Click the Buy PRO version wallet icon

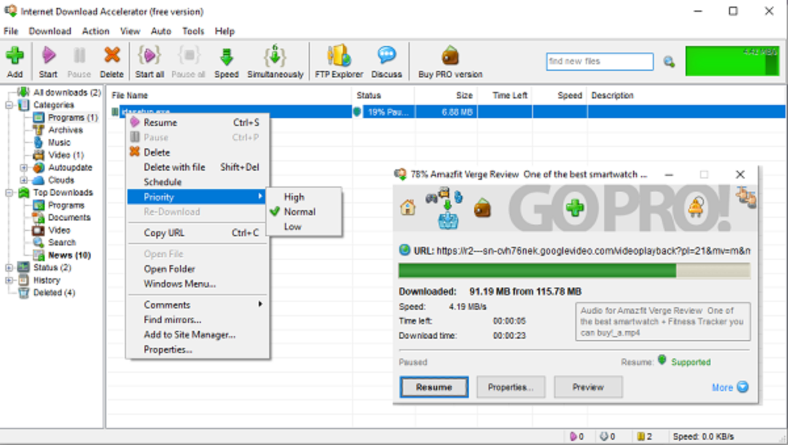[450, 56]
